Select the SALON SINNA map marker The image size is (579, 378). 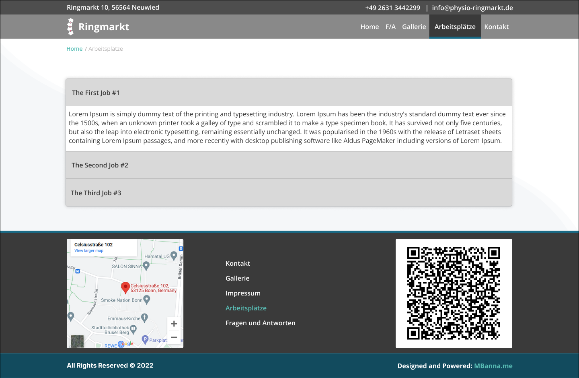(146, 266)
